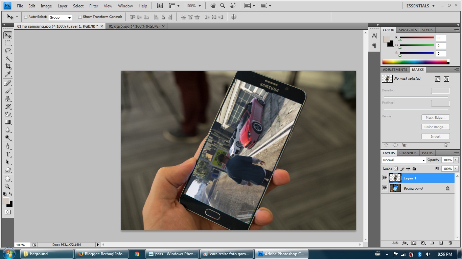Delete the selected layer with trash icon
This screenshot has width=462, height=259.
(x=450, y=243)
